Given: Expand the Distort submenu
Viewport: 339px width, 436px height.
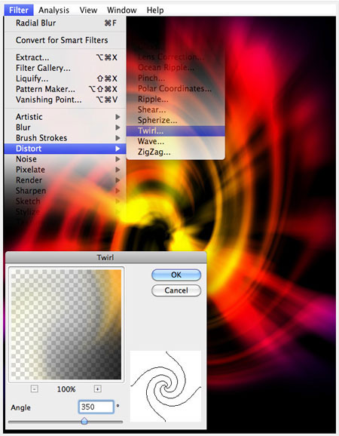Looking at the screenshot, I should pyautogui.click(x=66, y=149).
